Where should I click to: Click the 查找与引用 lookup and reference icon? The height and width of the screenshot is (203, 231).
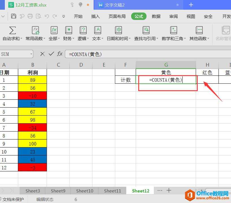146,30
